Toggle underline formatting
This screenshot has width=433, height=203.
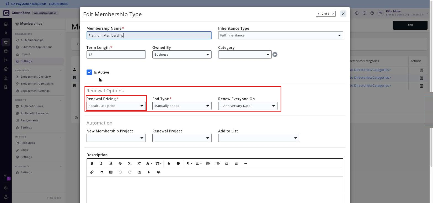[111, 163]
